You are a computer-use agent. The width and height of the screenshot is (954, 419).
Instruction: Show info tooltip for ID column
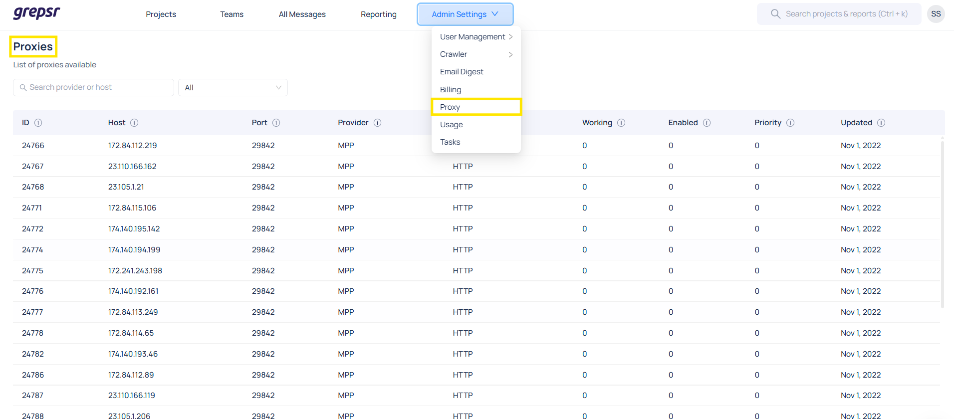(38, 123)
